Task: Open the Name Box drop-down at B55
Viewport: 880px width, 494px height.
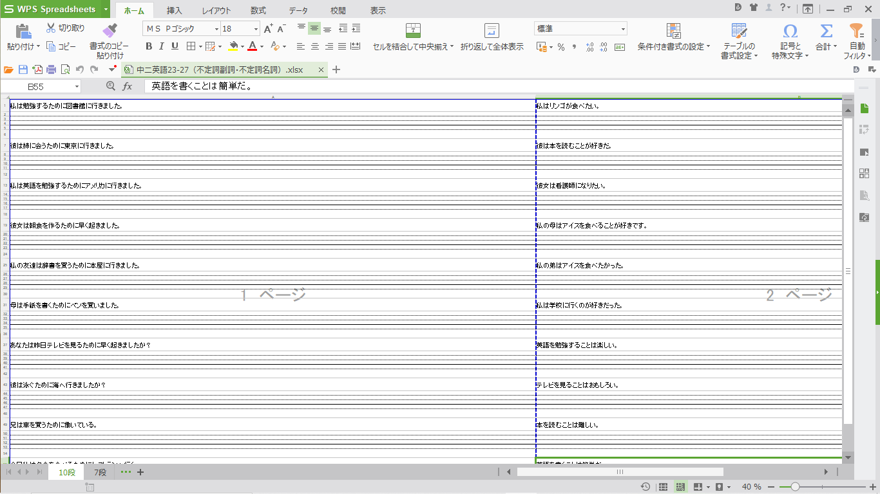Action: tap(77, 86)
